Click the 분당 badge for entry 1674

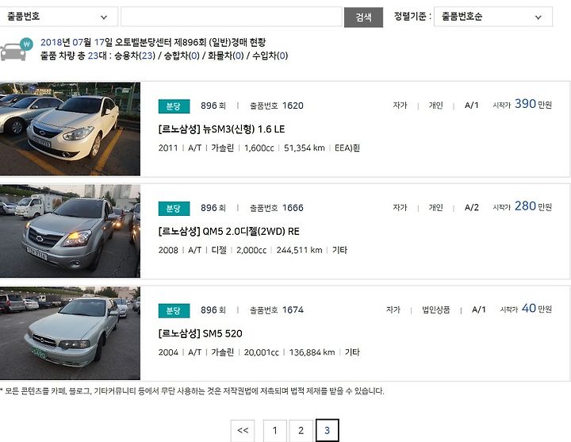(x=174, y=310)
